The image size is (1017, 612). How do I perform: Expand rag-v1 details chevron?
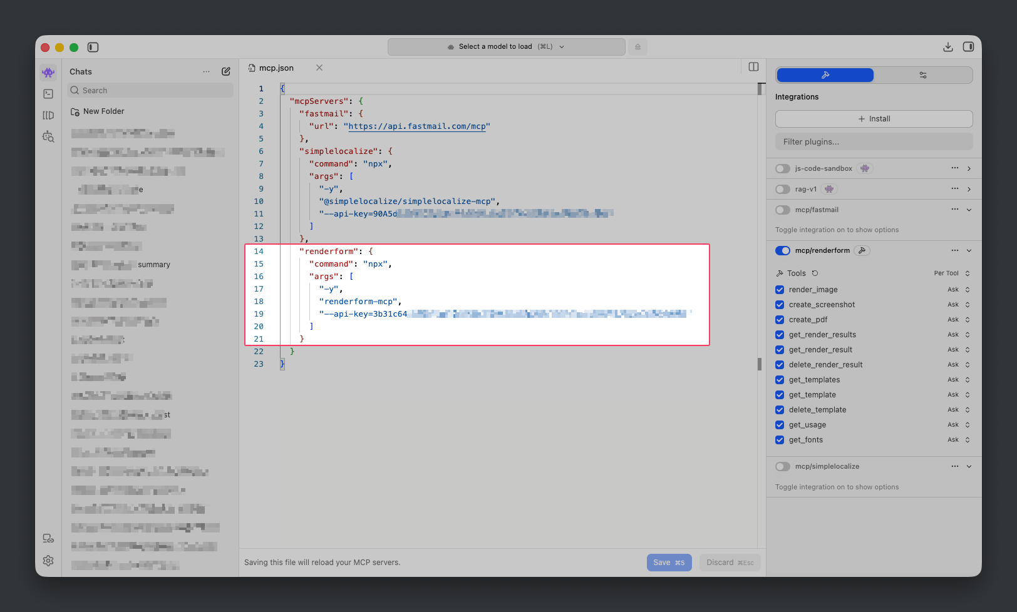pyautogui.click(x=969, y=189)
